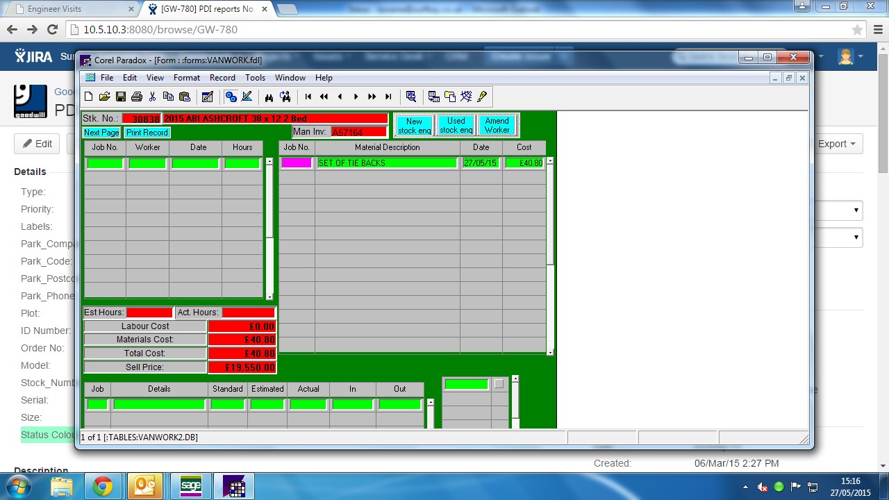Click the Next Page button
Viewport: 889px width, 500px height.
(101, 133)
